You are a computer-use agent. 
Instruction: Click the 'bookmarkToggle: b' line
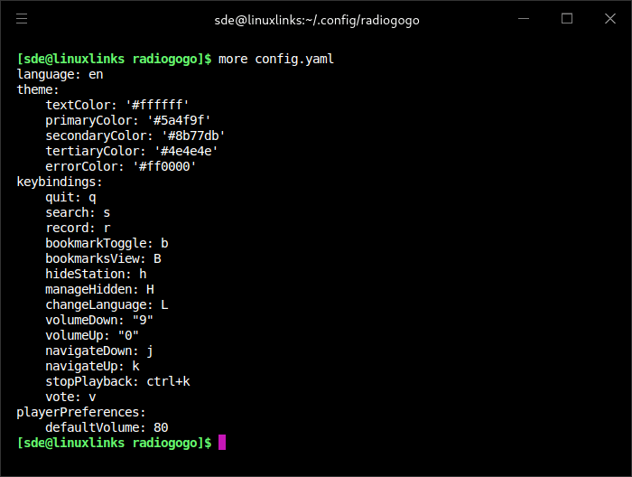click(107, 243)
